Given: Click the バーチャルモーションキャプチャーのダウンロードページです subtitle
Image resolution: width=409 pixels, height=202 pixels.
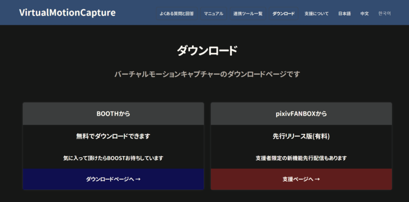Looking at the screenshot, I should click(x=207, y=74).
